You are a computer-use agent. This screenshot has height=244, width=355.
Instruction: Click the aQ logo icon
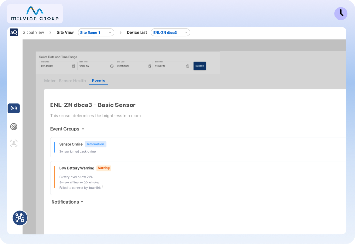click(x=14, y=33)
